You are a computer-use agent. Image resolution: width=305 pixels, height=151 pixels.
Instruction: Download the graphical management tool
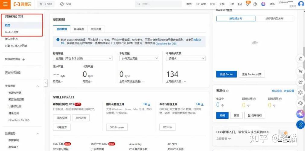coord(146,104)
